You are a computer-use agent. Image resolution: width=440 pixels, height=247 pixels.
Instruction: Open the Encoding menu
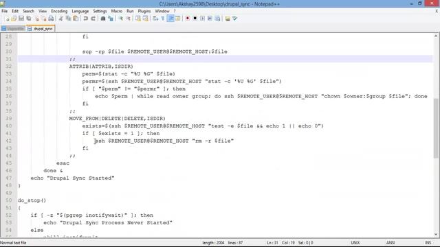pos(59,11)
